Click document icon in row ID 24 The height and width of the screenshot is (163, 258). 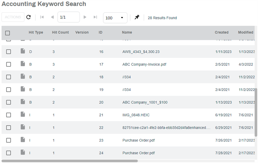23,152
